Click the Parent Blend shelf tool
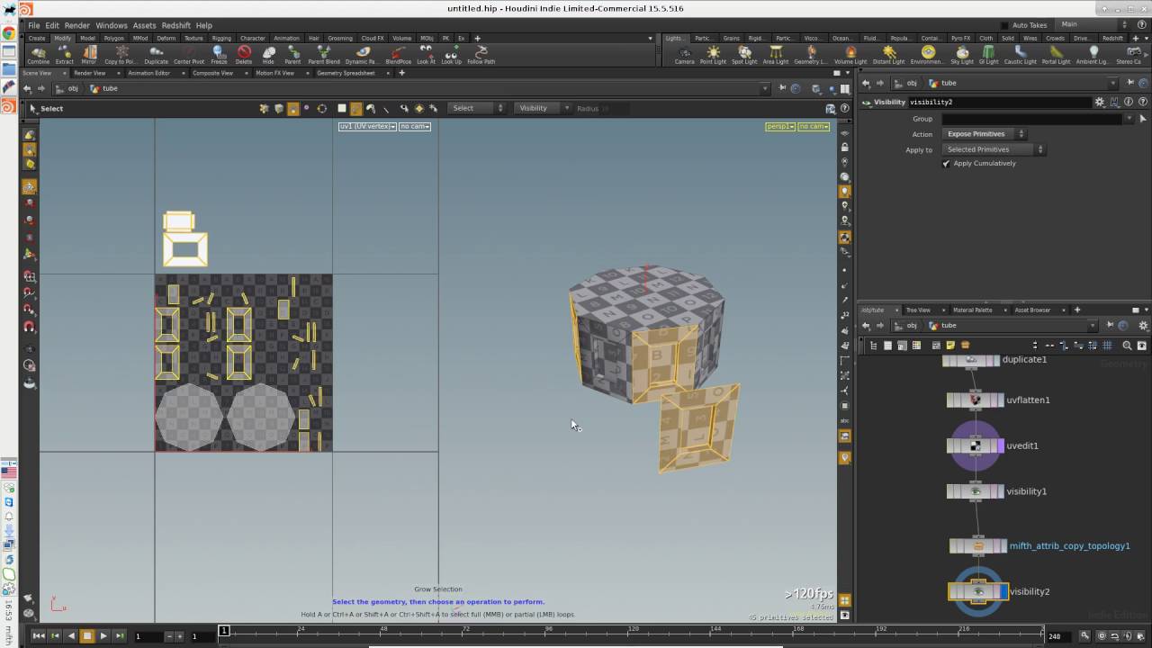Viewport: 1152px width, 648px height. point(324,55)
